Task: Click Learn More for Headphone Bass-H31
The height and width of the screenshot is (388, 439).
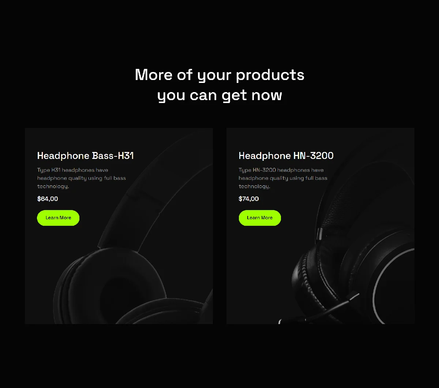Action: pyautogui.click(x=58, y=218)
